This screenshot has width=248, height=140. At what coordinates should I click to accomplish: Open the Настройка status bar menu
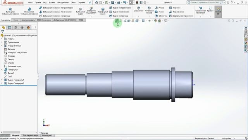pyautogui.click(x=226, y=138)
